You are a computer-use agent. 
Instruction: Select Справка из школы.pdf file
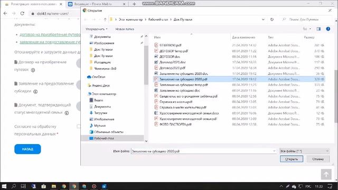176,102
